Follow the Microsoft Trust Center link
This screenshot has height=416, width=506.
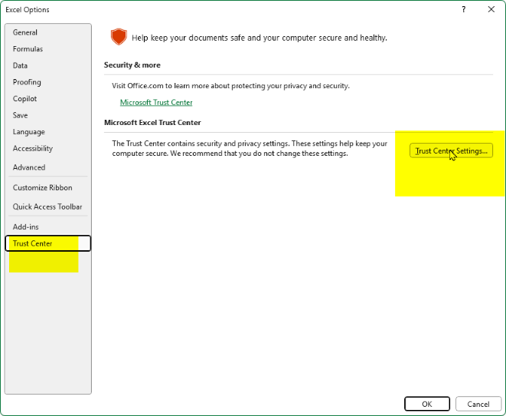(156, 102)
